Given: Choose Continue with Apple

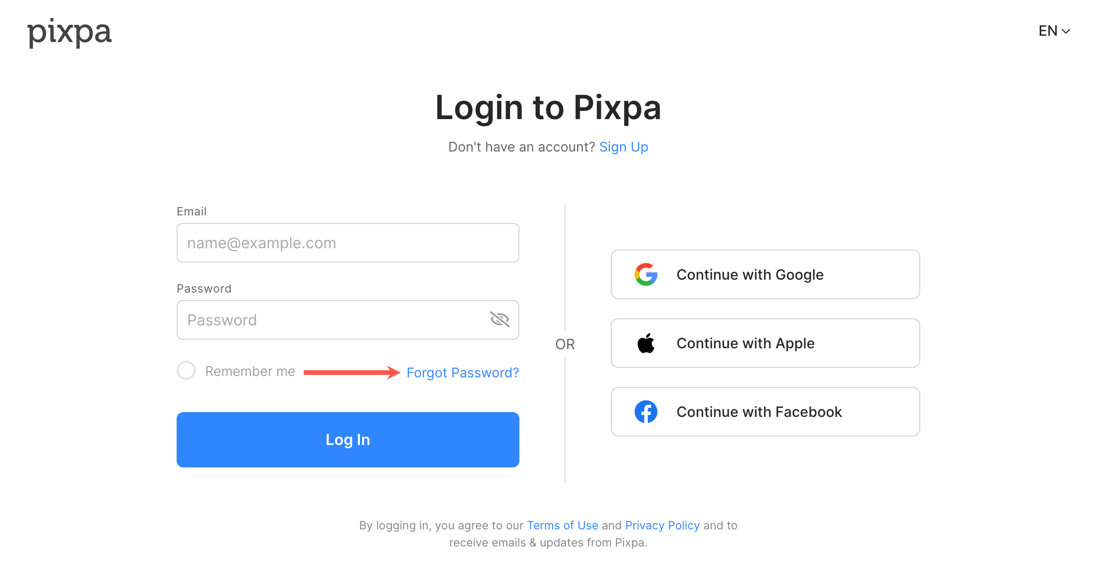Looking at the screenshot, I should [765, 343].
